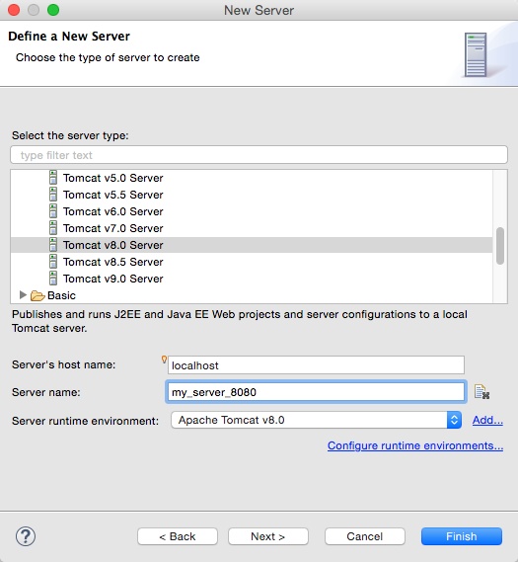The width and height of the screenshot is (518, 562).
Task: Click the Tomcat v7.0 Server icon
Action: point(53,228)
